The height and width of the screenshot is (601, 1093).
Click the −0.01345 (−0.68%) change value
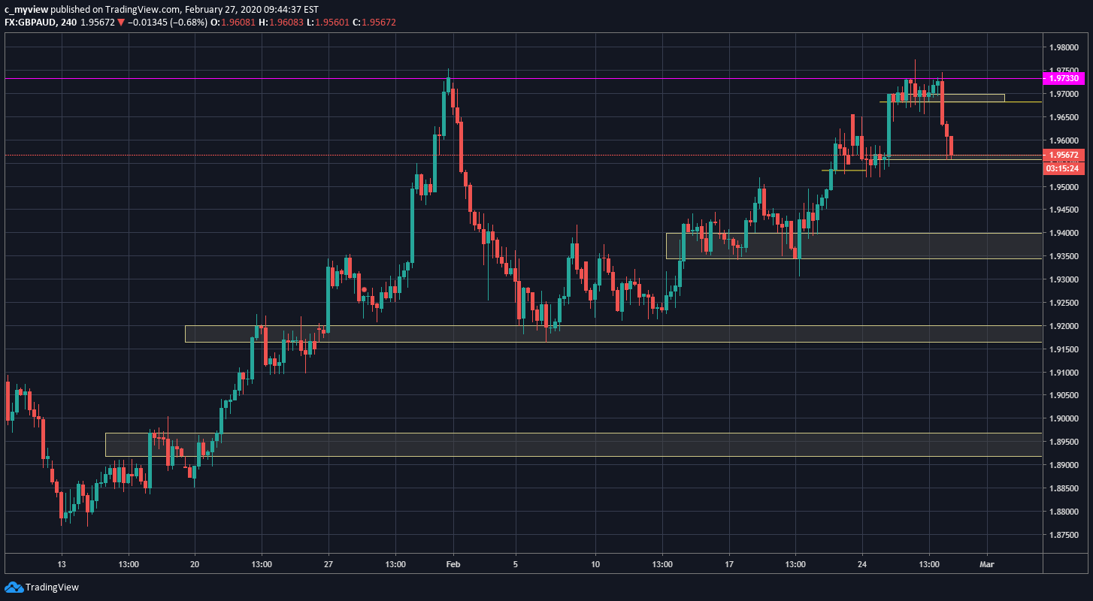[168, 23]
